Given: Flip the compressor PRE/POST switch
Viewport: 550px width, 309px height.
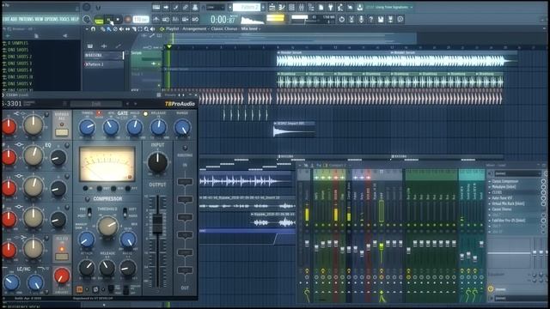Looking at the screenshot, I should point(89,212).
